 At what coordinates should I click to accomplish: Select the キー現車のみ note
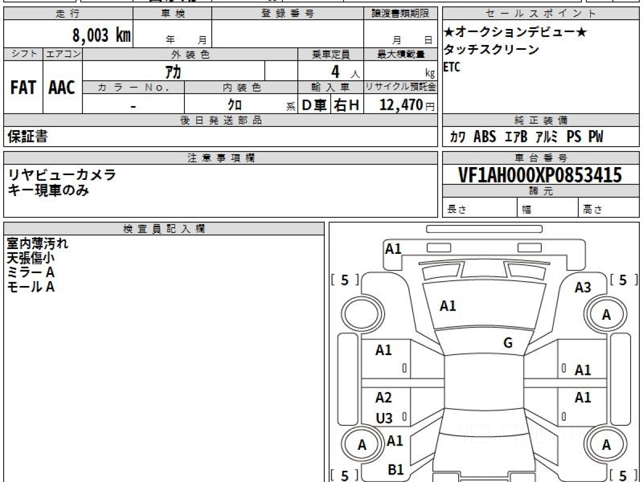48,190
